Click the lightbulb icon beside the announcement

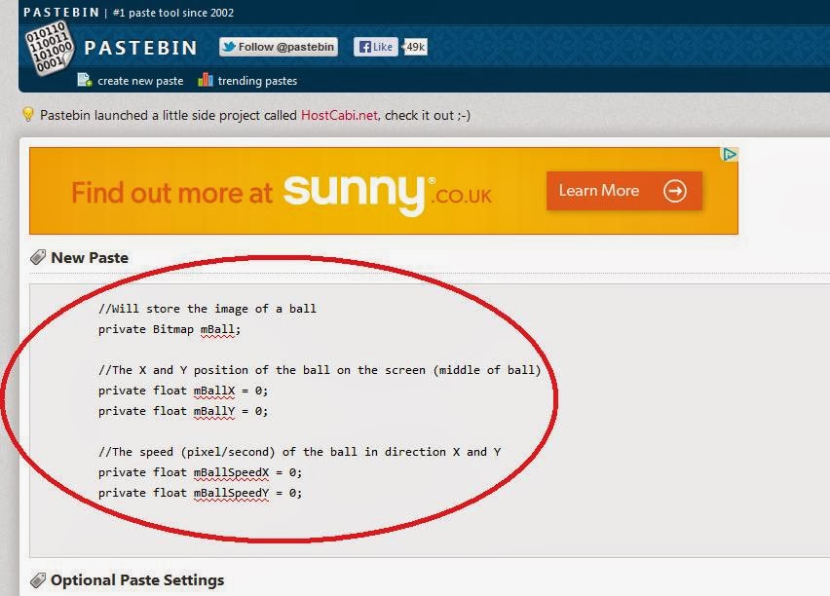(27, 115)
